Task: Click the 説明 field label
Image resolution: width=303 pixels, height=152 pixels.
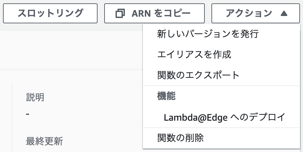Action: pyautogui.click(x=35, y=97)
